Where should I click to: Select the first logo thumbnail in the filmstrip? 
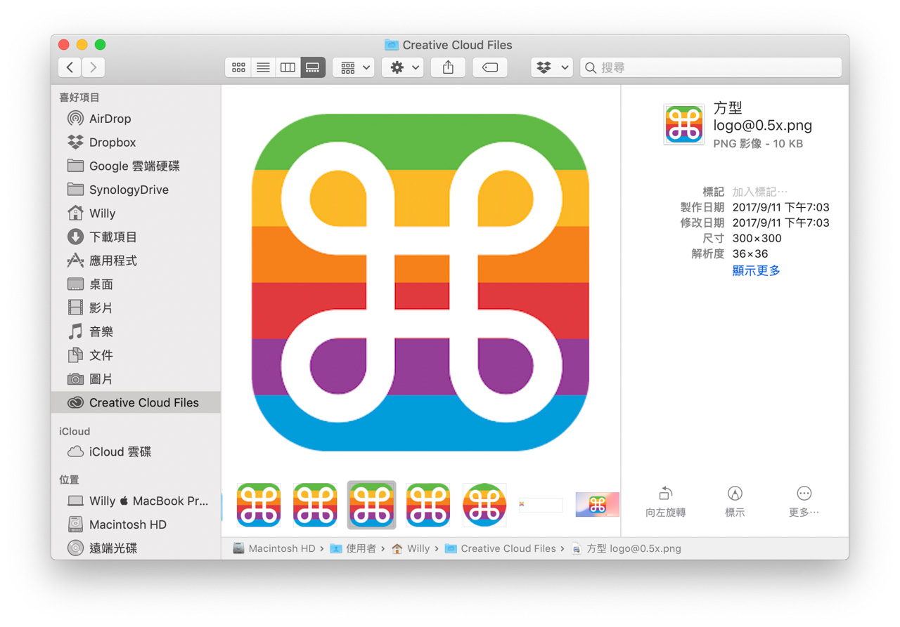click(259, 505)
